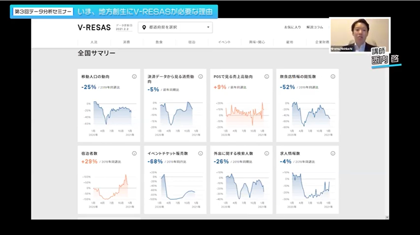Open the 飲食 tab
The width and height of the screenshot is (420, 235).
point(159,42)
